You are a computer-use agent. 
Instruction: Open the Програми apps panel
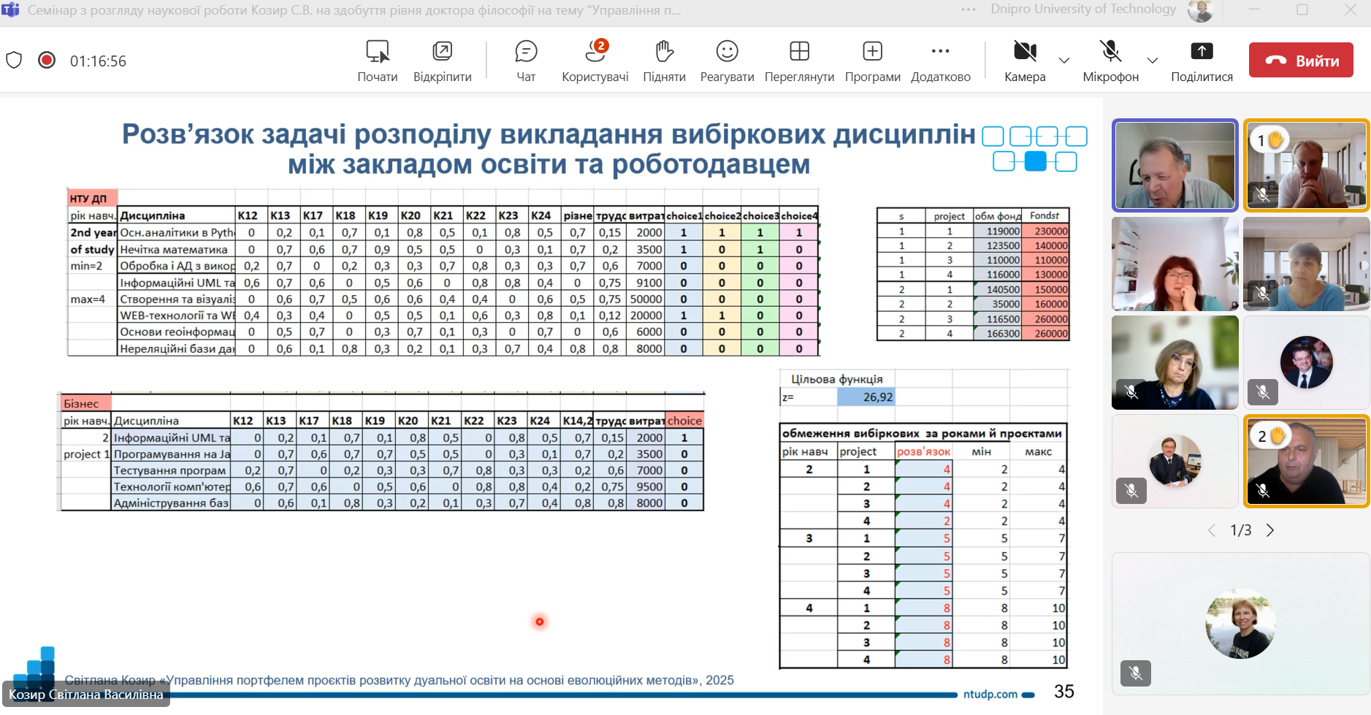872,60
